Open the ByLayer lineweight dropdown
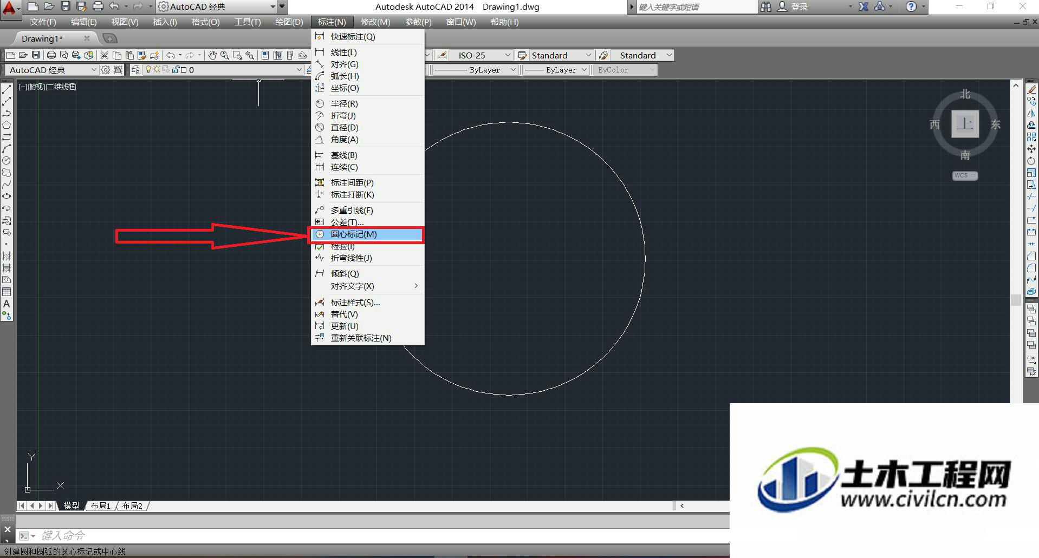 (556, 70)
